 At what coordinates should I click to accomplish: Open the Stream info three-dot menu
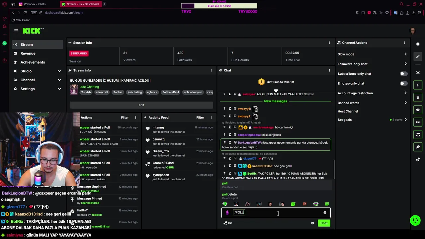(211, 70)
